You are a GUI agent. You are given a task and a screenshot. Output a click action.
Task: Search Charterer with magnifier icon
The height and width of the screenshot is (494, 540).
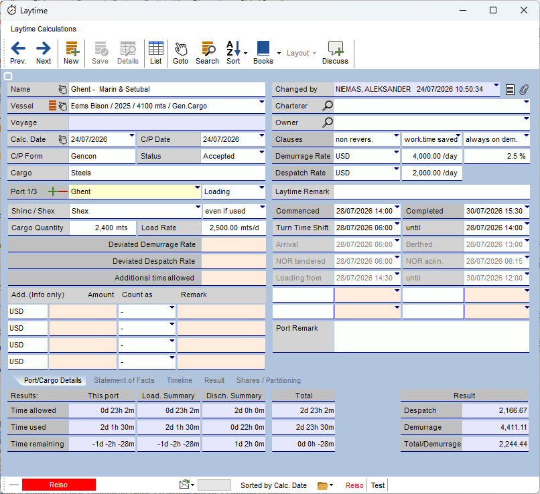coord(328,106)
